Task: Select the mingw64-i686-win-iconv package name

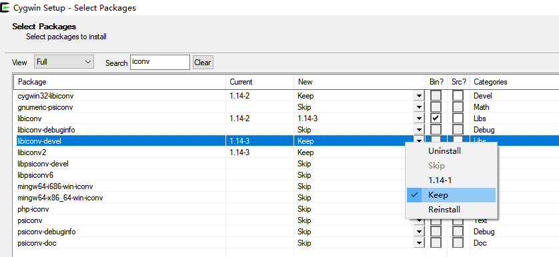Action: coord(55,186)
